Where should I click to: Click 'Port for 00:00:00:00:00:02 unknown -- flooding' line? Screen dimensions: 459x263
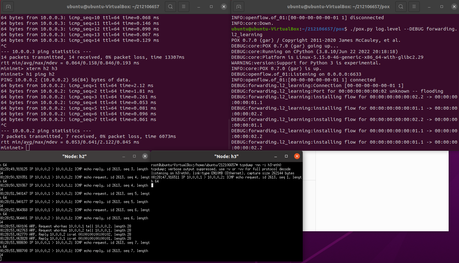(337, 91)
